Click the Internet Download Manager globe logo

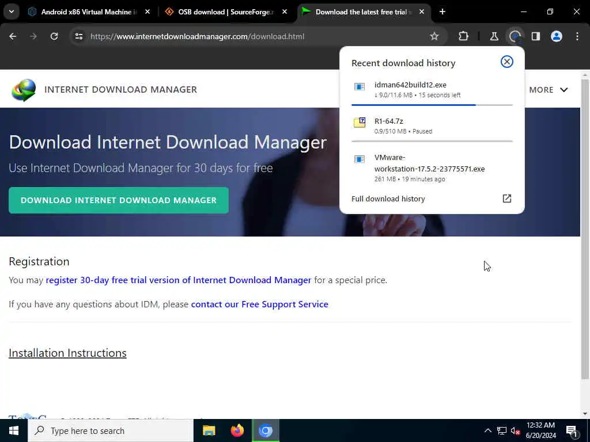point(24,90)
